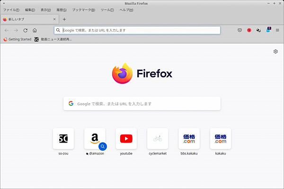284x189 pixels.
Task: Close the 新しいタブ tab
Action: point(54,19)
